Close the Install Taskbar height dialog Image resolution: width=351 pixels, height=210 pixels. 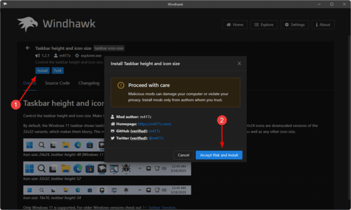[x=239, y=63]
